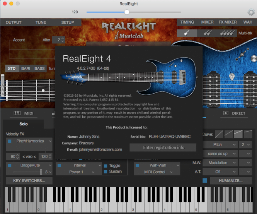Image resolution: width=257 pixels, height=214 pixels.
Task: Toggle the Interval pedal FX checkbox
Action: pos(60,165)
